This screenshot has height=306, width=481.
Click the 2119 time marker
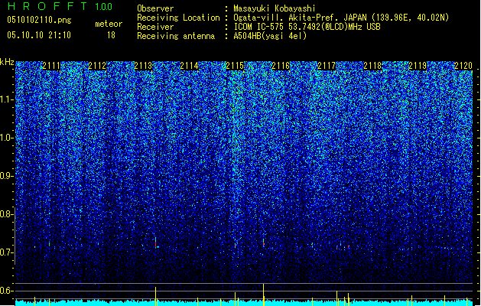pyautogui.click(x=418, y=66)
